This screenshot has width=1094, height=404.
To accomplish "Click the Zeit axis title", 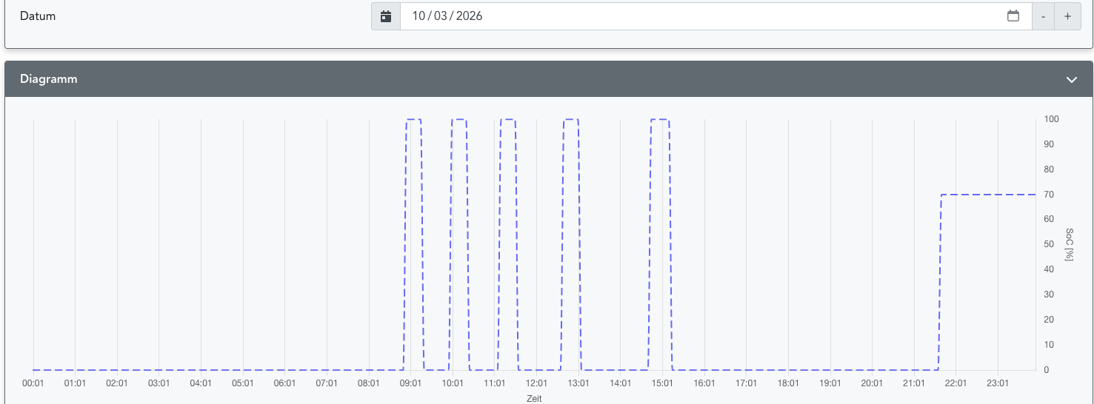I will tap(534, 398).
